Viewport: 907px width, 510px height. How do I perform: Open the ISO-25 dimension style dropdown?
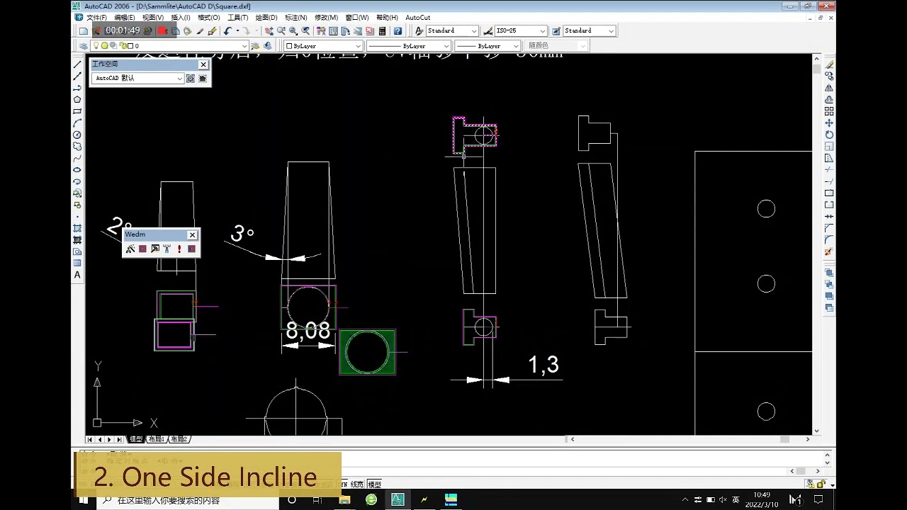click(x=543, y=31)
